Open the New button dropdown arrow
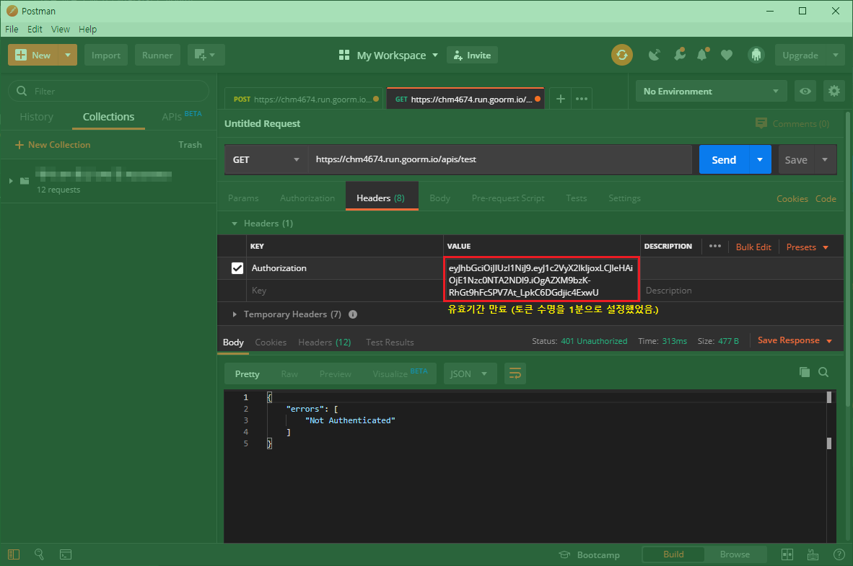 click(x=67, y=55)
